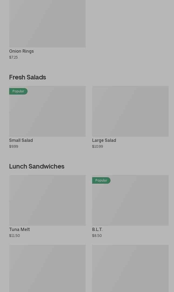Click the Lunch Sandwiches section heading
This screenshot has height=292, width=174.
tap(37, 166)
